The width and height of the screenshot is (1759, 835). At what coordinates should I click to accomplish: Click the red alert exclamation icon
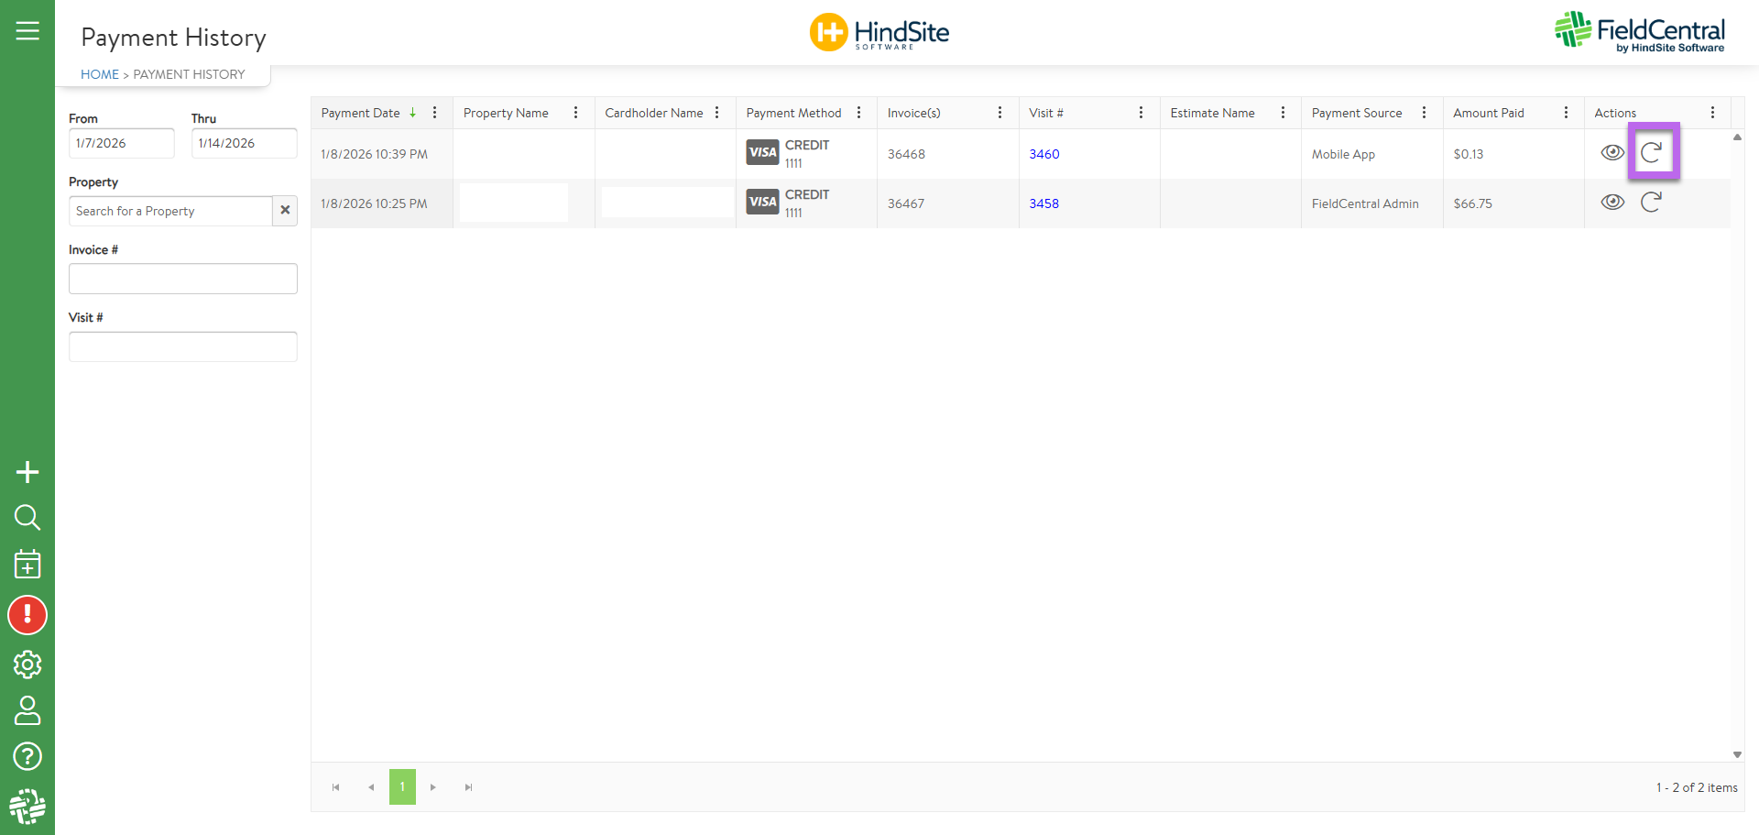pos(27,615)
